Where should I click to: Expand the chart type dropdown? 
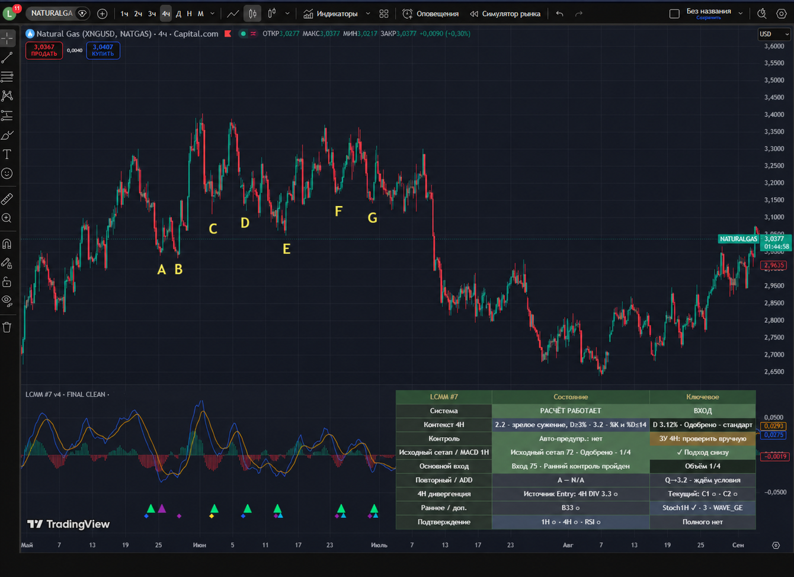(x=287, y=13)
